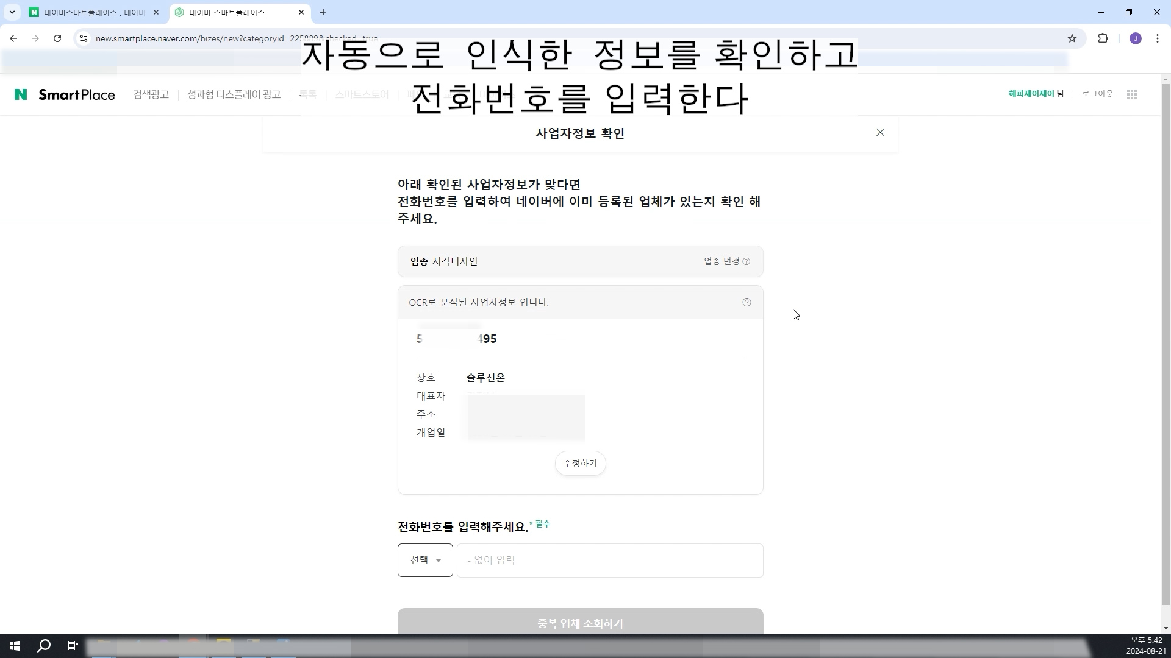Click the Chrome profile avatar icon
This screenshot has width=1171, height=658.
pyautogui.click(x=1135, y=38)
